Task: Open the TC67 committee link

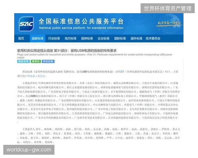Action: coord(121,72)
